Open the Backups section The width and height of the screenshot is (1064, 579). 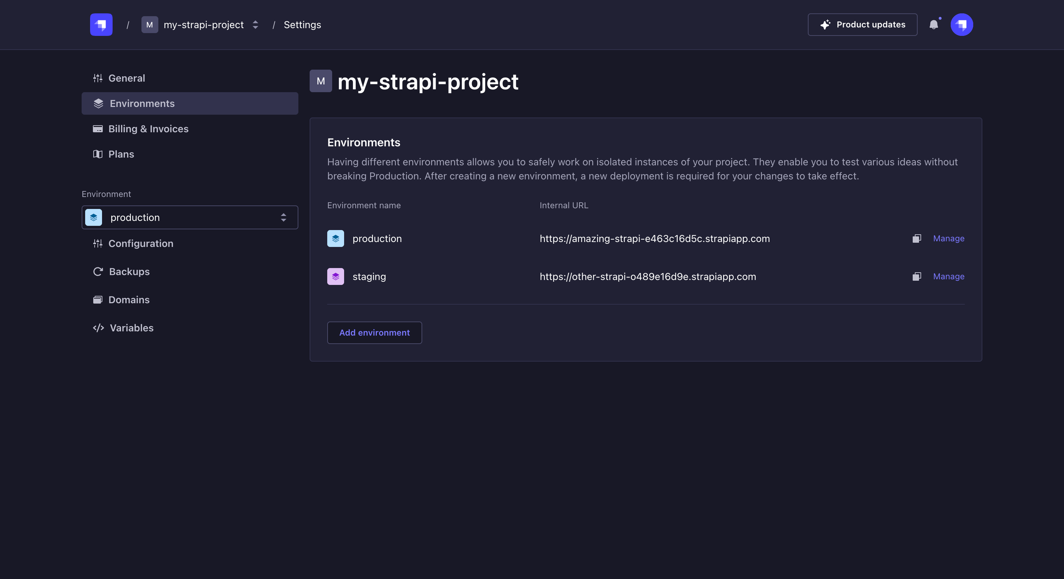click(190, 272)
